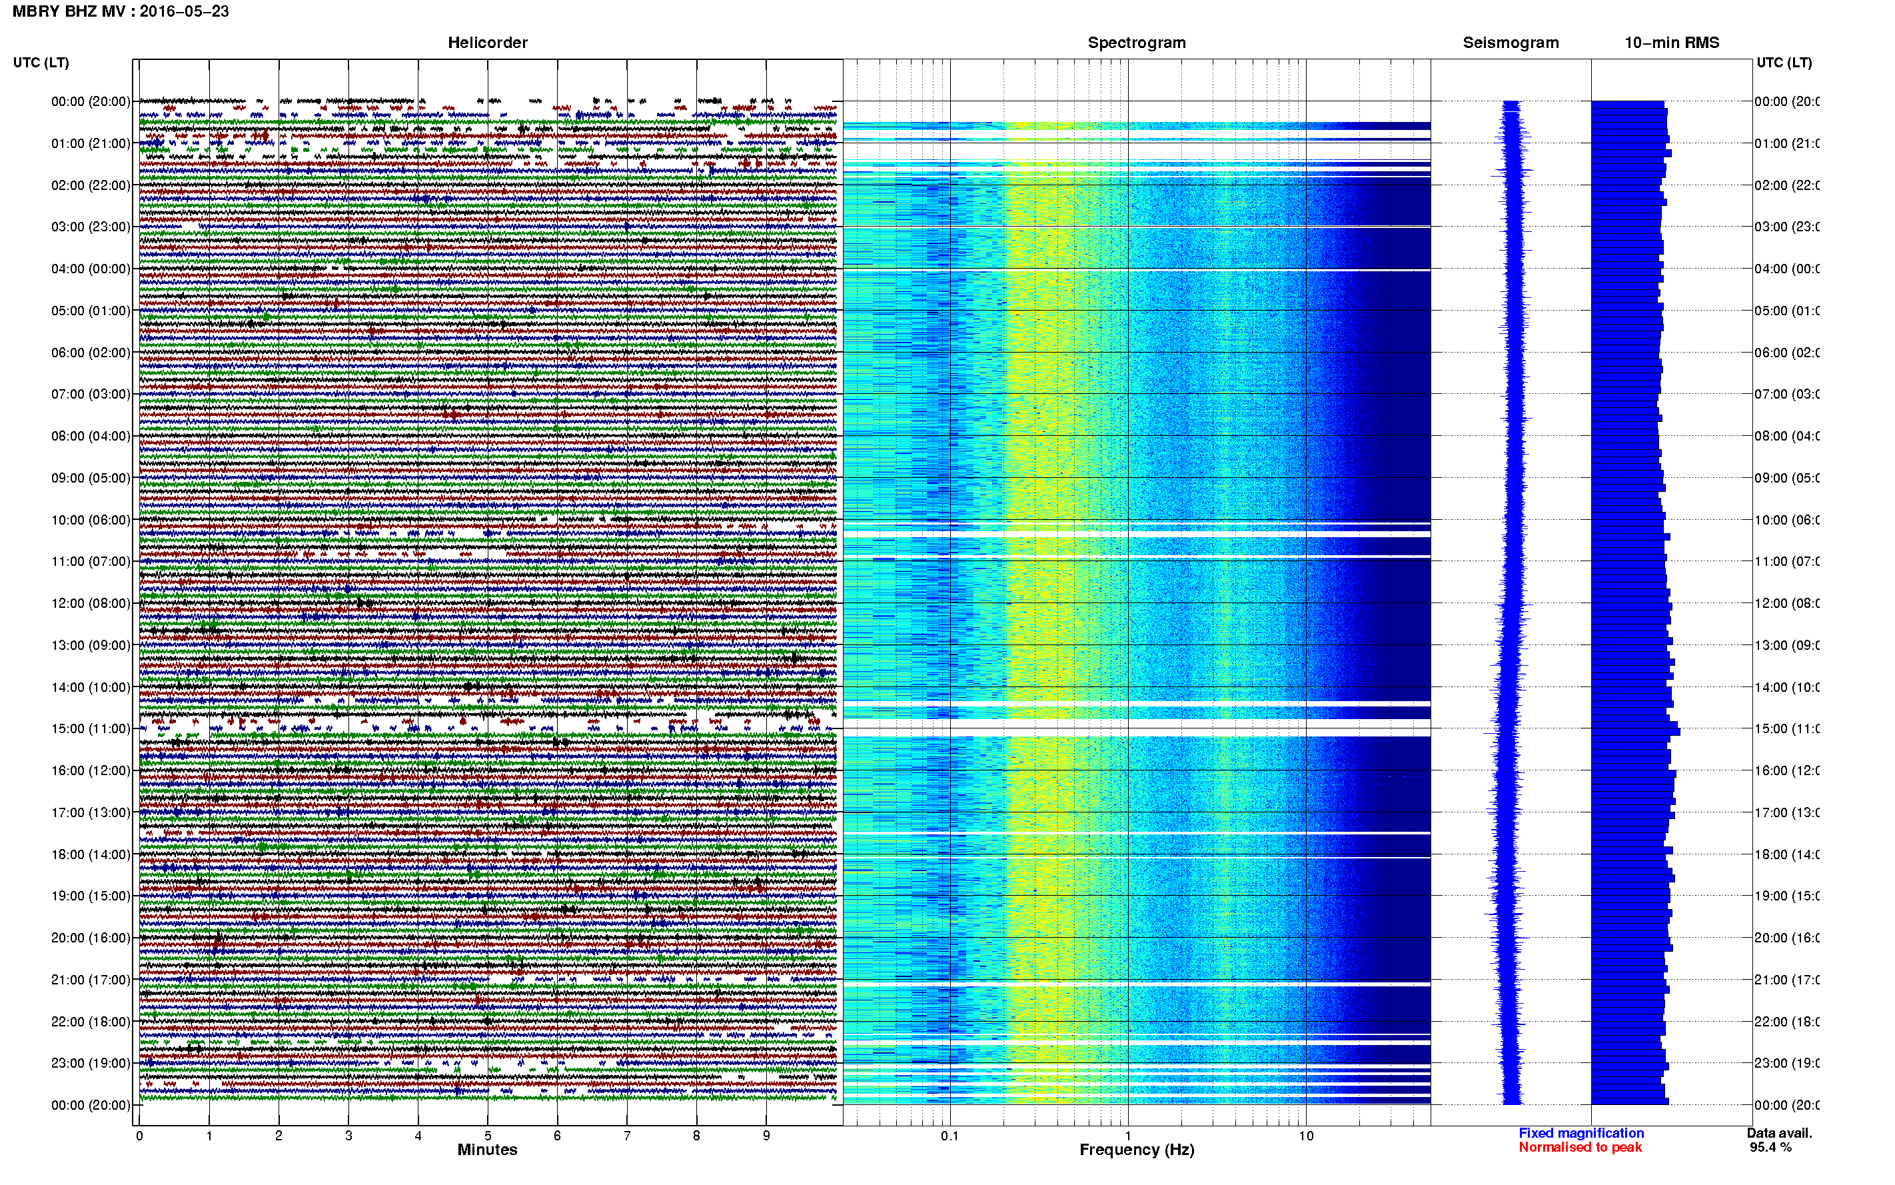Click the left axis label 06:00 (02:00)

coord(91,353)
